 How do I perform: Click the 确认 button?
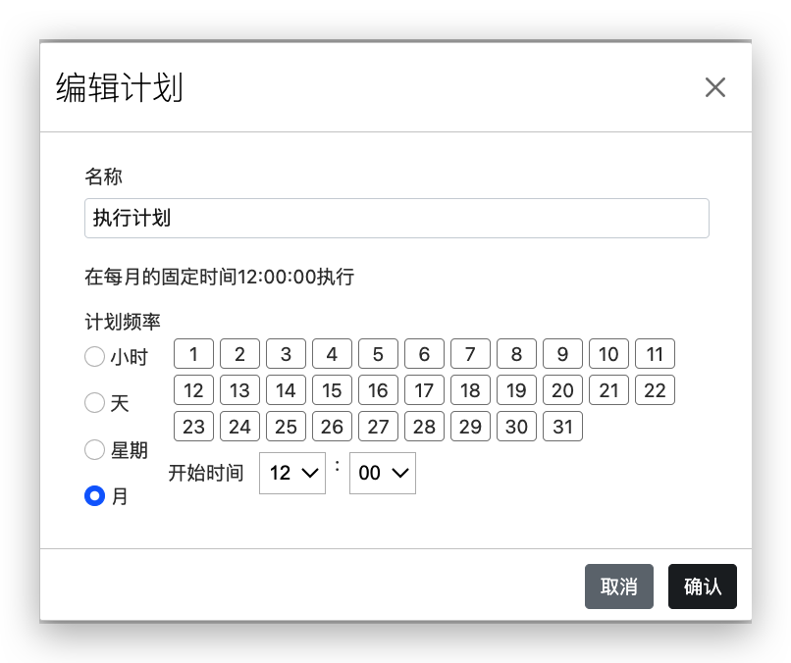pyautogui.click(x=703, y=586)
